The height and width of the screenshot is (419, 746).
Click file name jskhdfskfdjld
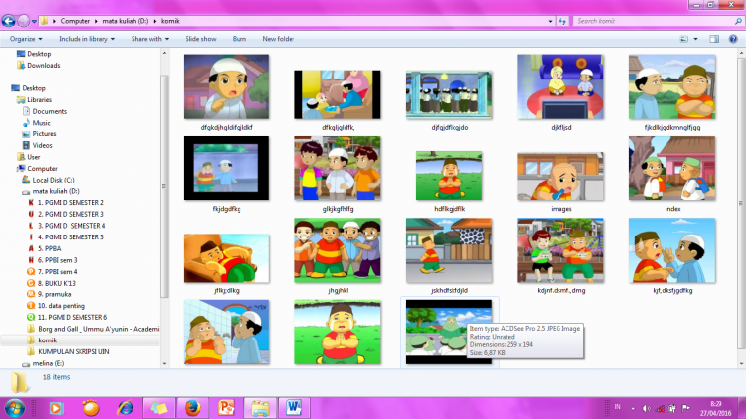click(450, 290)
